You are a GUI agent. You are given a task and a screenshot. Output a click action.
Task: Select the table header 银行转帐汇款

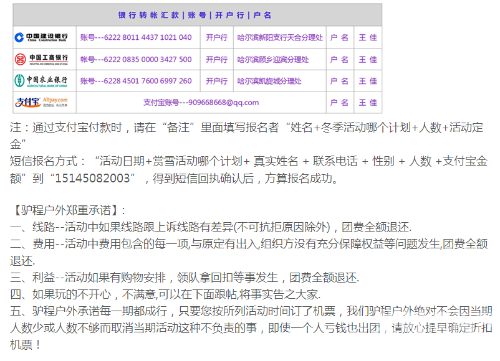coord(148,15)
